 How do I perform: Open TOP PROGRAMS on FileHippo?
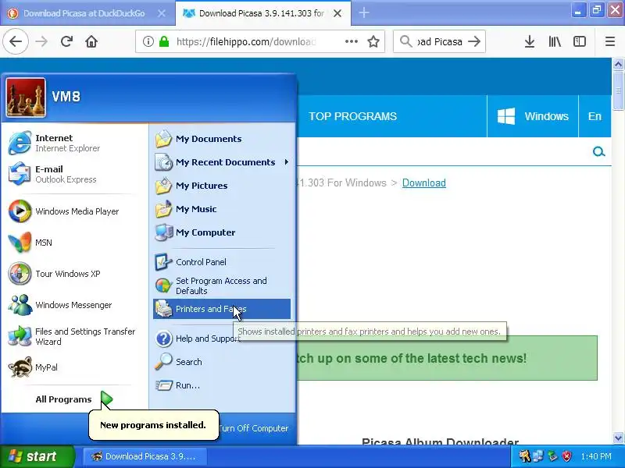(x=352, y=116)
